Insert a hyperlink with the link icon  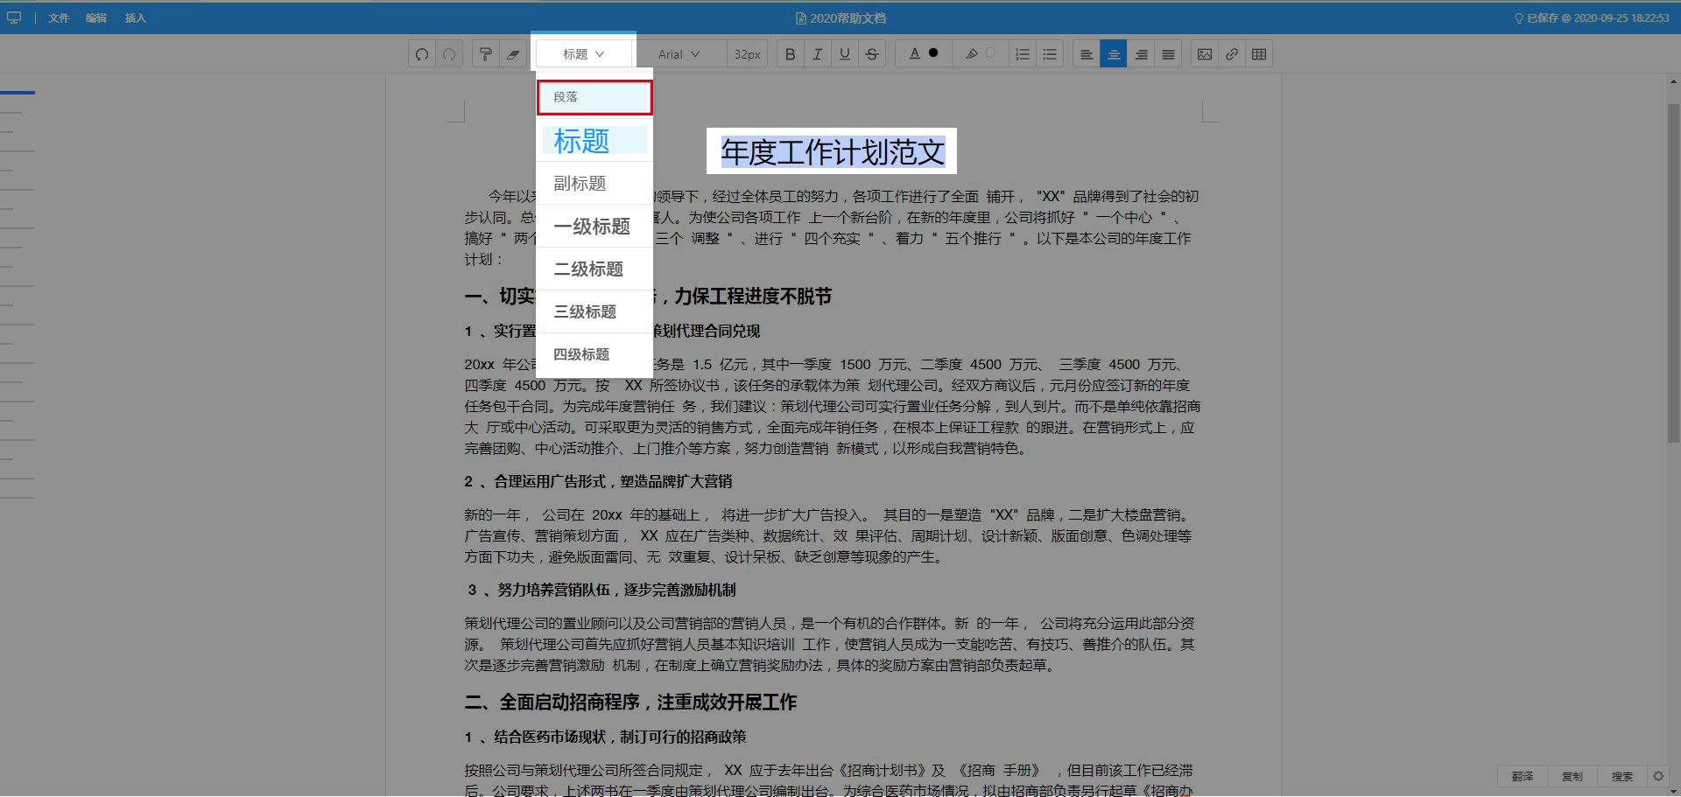[1232, 54]
